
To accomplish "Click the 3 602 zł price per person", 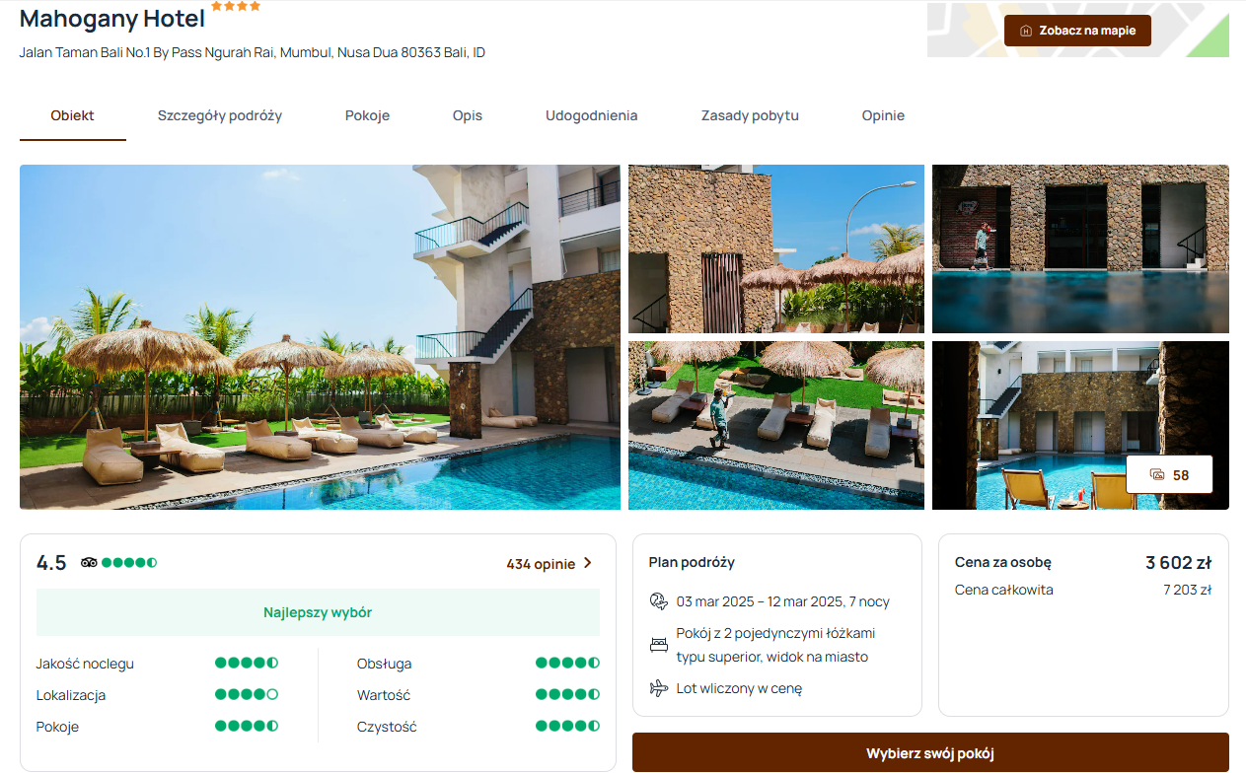I will coord(1178,563).
